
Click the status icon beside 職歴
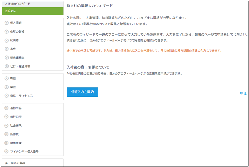pos(7,78)
